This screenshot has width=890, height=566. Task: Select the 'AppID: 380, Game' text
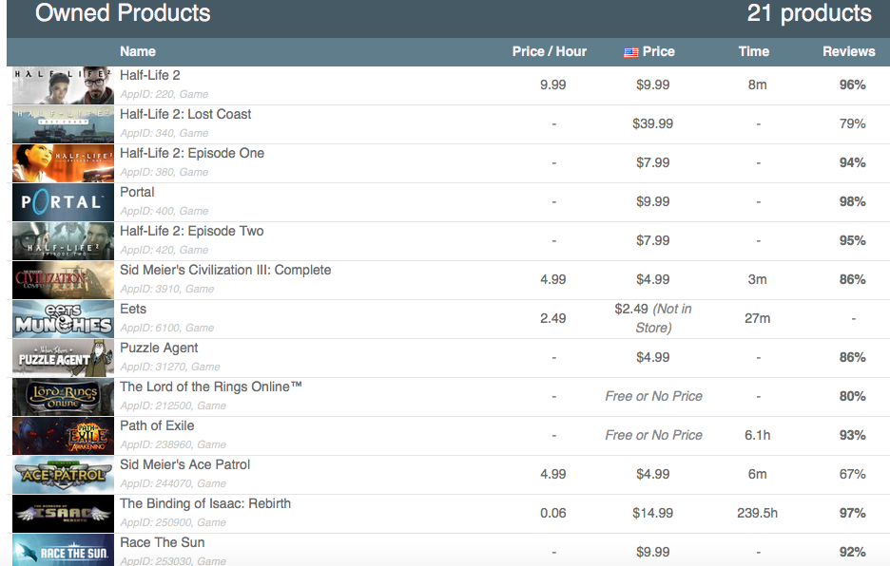tap(164, 172)
